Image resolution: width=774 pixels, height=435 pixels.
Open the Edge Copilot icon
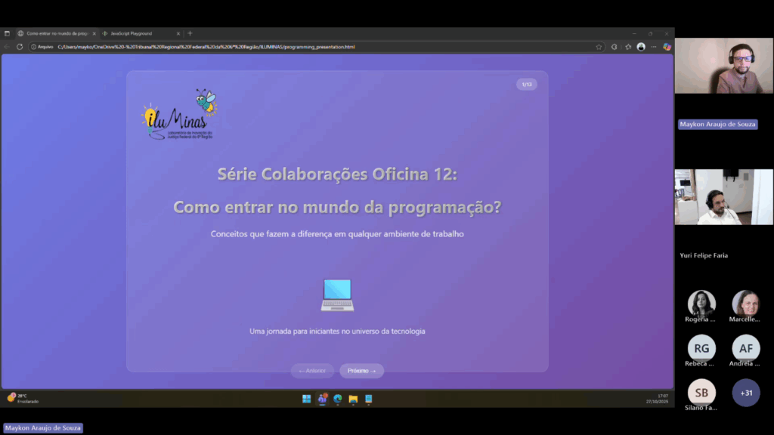point(667,47)
